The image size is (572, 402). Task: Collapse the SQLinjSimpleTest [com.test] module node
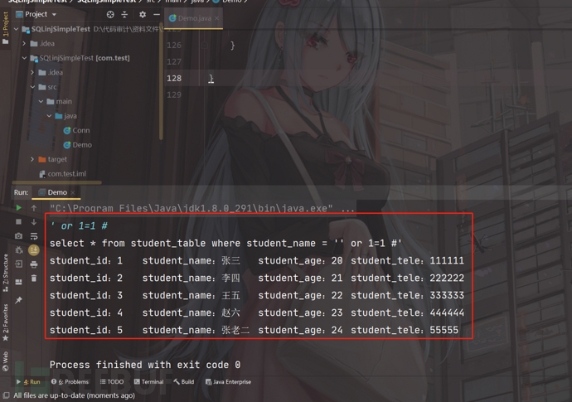(24, 58)
